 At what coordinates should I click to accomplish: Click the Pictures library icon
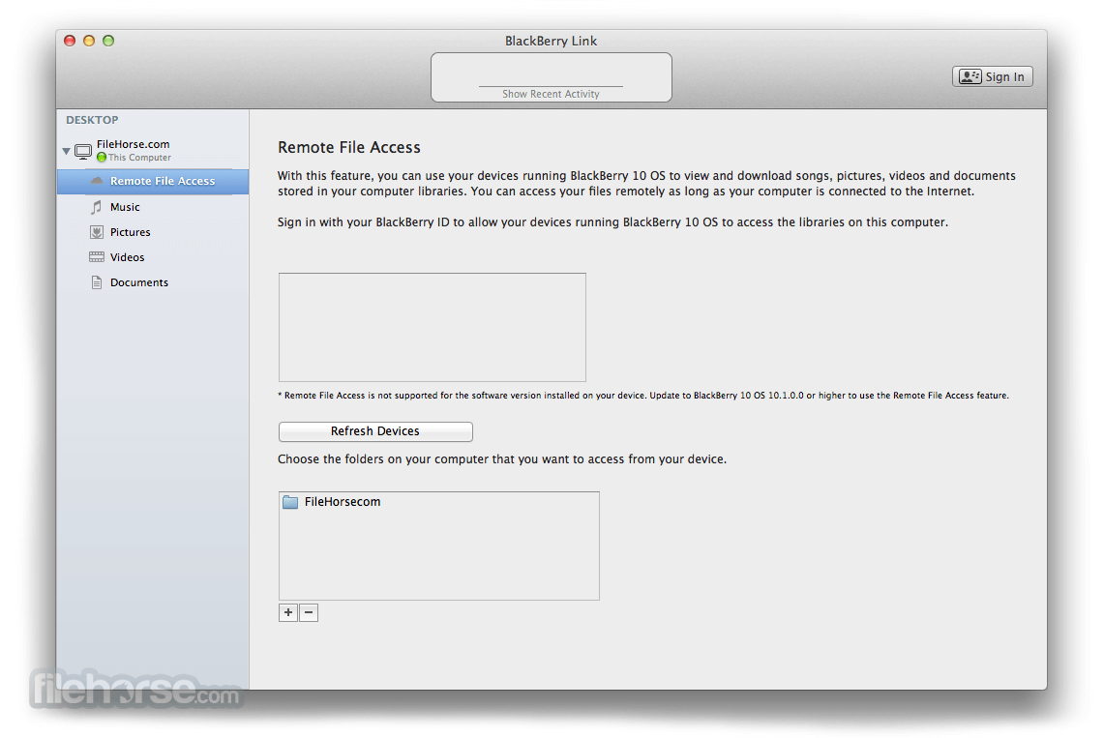[x=97, y=232]
